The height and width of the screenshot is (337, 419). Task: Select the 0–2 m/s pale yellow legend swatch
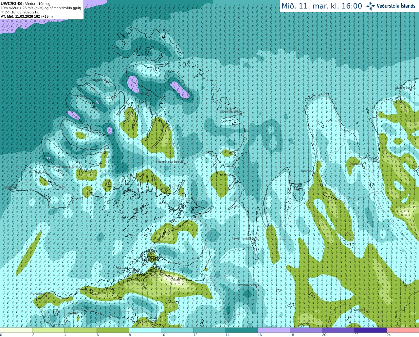[16, 330]
